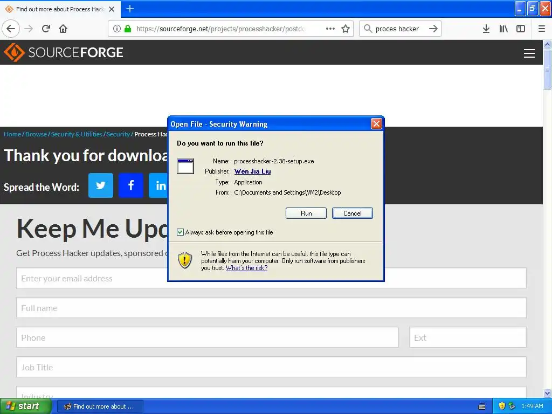Open the Firefox downloads panel
The width and height of the screenshot is (552, 414).
(486, 29)
